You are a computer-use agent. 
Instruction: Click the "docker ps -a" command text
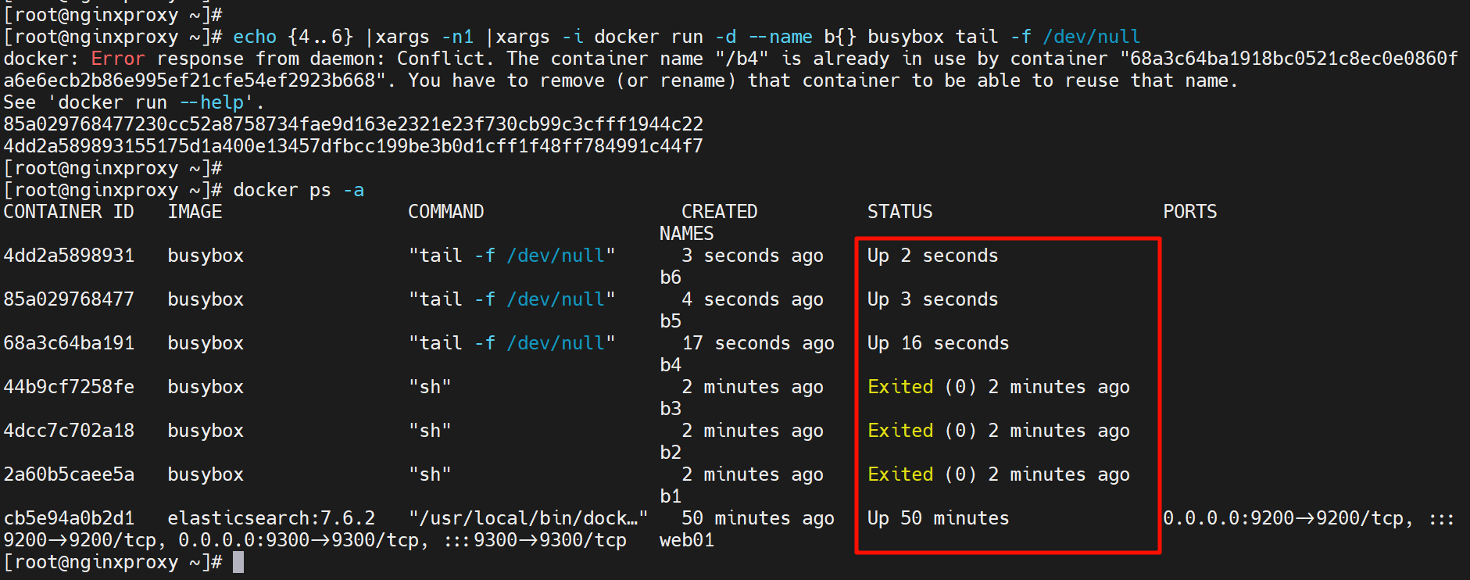pyautogui.click(x=298, y=190)
